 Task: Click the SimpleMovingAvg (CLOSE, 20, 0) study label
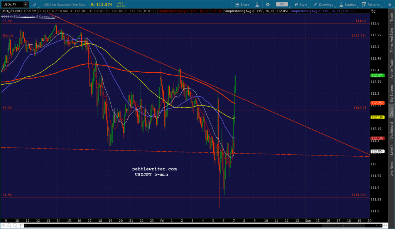pyautogui.click(x=249, y=12)
